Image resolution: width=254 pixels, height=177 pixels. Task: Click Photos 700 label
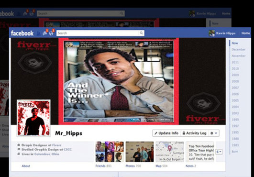point(133,166)
